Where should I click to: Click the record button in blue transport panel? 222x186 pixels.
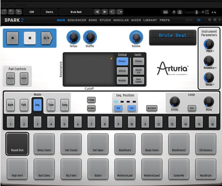coord(12,38)
